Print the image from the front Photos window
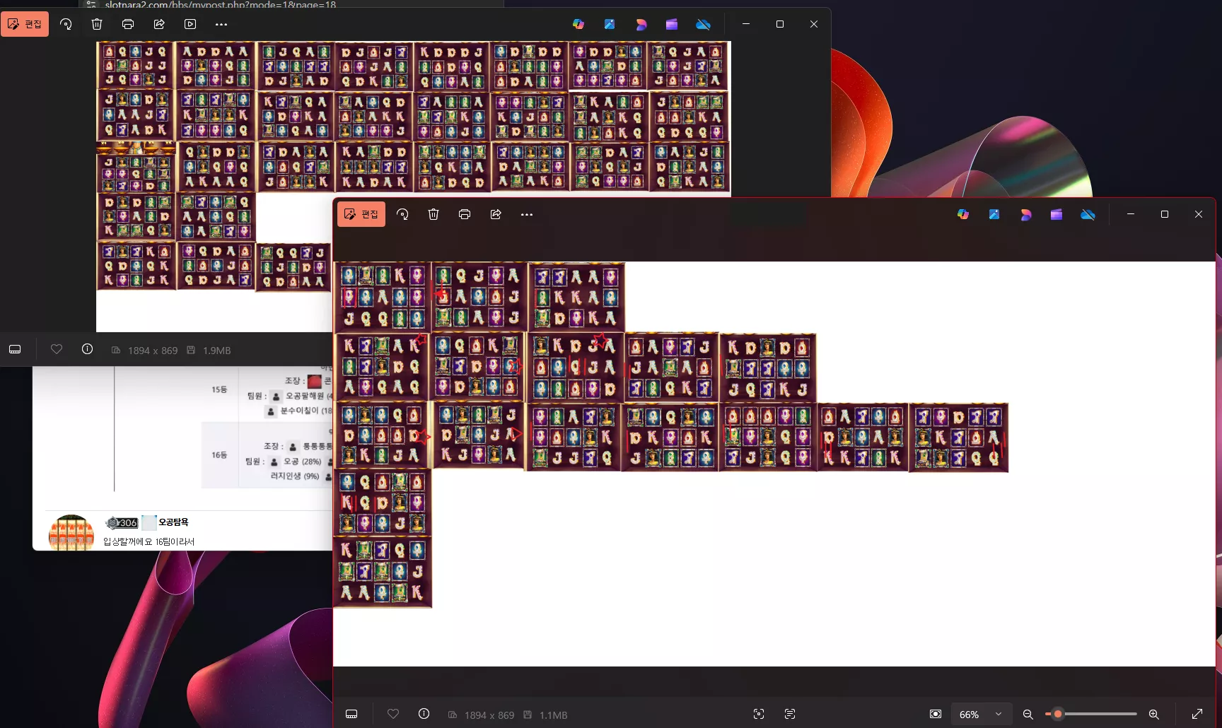This screenshot has width=1222, height=728. [x=465, y=214]
